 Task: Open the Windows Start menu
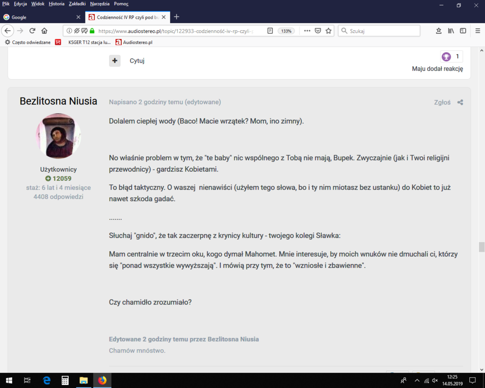(x=9, y=380)
